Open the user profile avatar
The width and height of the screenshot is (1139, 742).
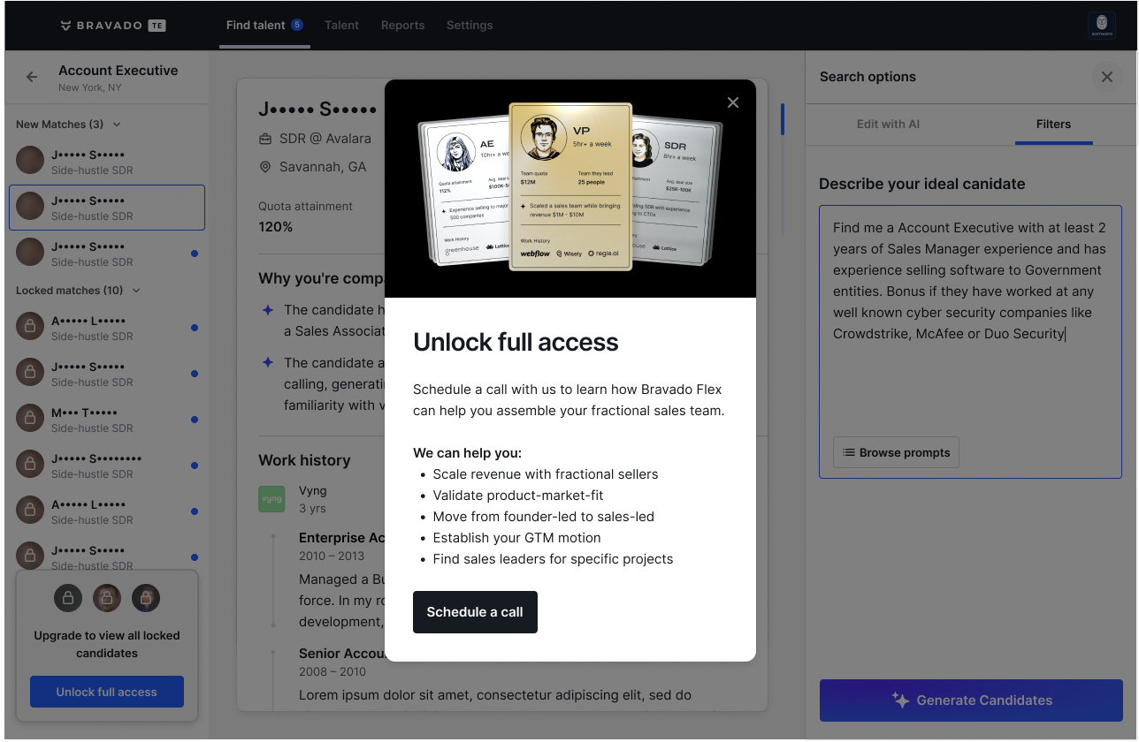pyautogui.click(x=1101, y=25)
